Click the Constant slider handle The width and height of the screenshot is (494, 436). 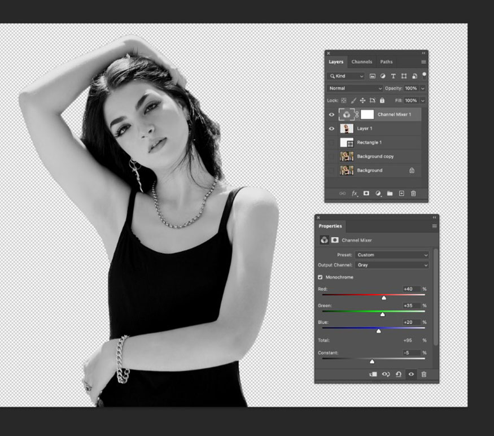click(x=372, y=361)
